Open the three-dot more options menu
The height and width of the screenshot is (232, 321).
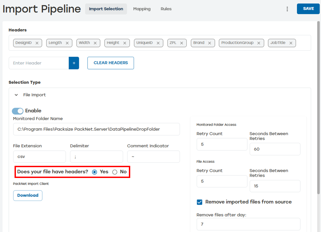[287, 9]
